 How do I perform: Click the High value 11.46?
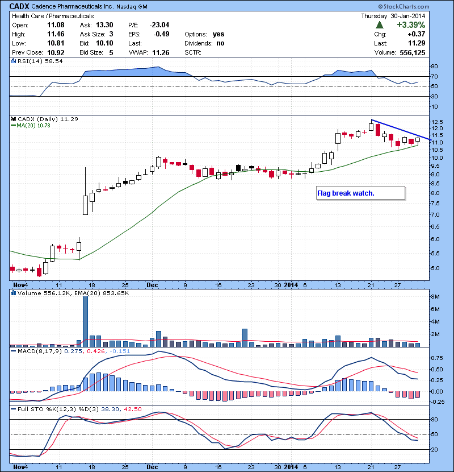coord(56,34)
